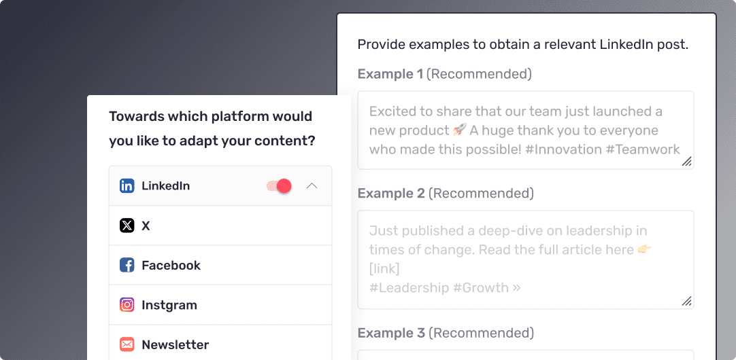The width and height of the screenshot is (736, 360).
Task: Pick the Newsletter platform option
Action: coord(220,344)
